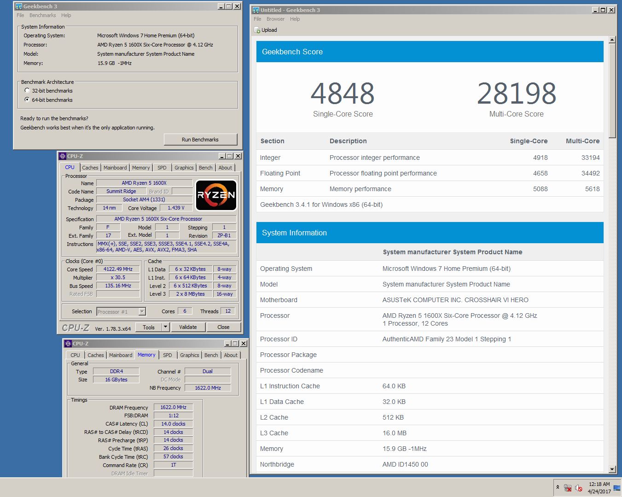Switch to Mainboard tab in Memory tab window
The width and height of the screenshot is (622, 497).
121,355
